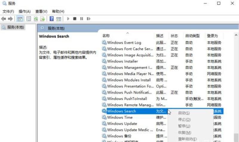
Task: Click the Stop Service square icon
Action: pyautogui.click(x=75, y=19)
